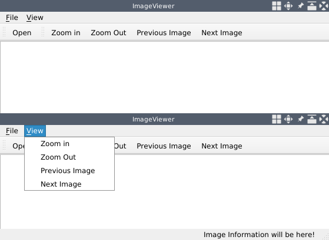This screenshot has height=240, width=329.
Task: Click the pin icon in the upper ImageViewer titlebar
Action: pyautogui.click(x=301, y=6)
